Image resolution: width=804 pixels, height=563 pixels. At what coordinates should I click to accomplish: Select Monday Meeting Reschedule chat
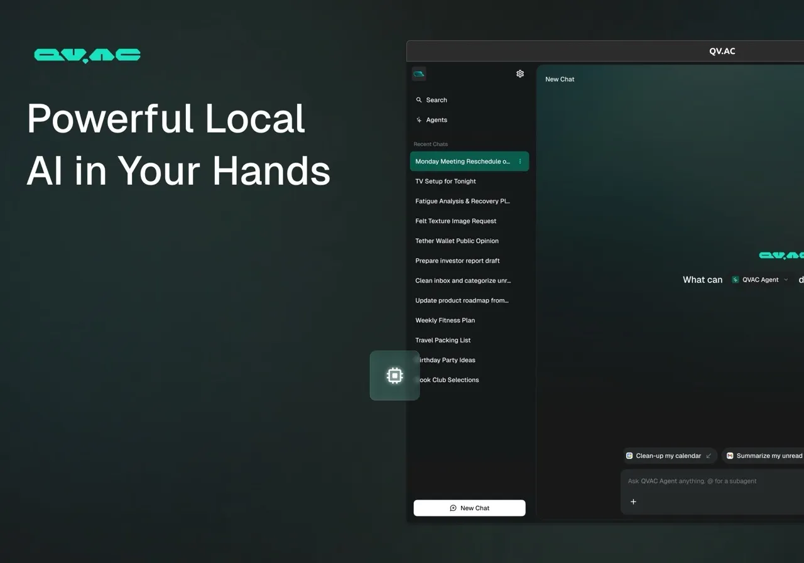tap(469, 161)
